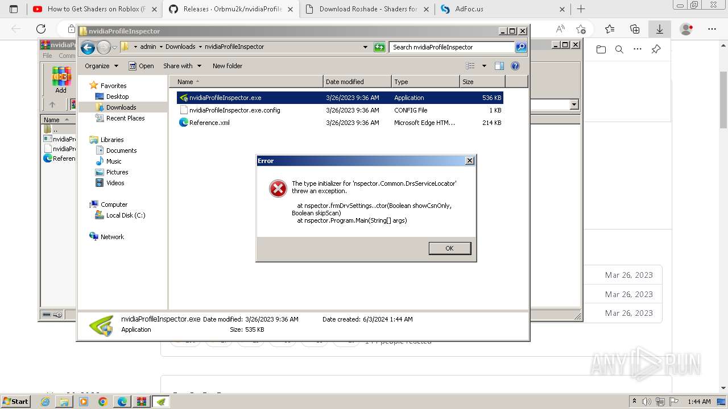
Task: Select Libraries in the navigation pane
Action: [112, 140]
